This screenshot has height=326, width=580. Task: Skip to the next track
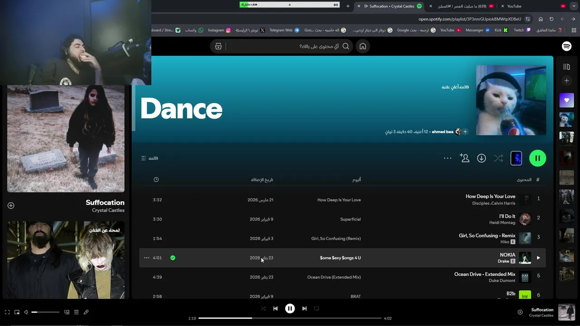click(x=304, y=308)
